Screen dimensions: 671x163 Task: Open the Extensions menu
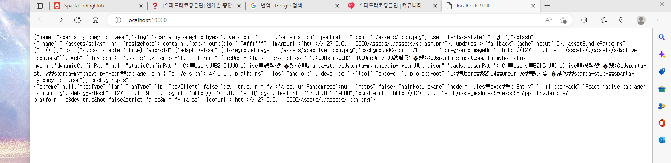pyautogui.click(x=584, y=20)
